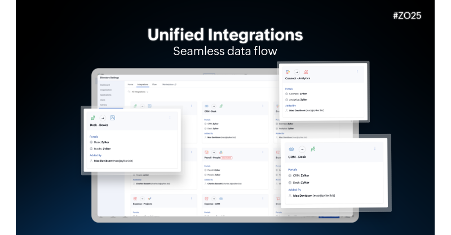Click the Desk app icon on the Desk - Books card
This screenshot has height=235, width=451.
point(92,118)
